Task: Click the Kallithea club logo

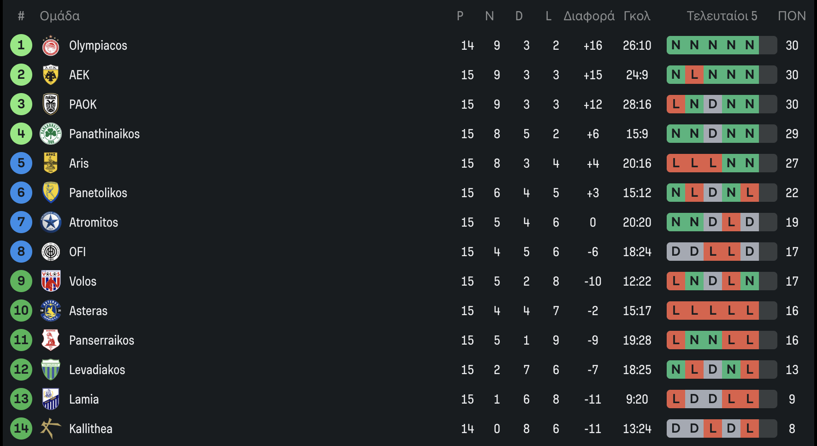Action: coord(51,429)
